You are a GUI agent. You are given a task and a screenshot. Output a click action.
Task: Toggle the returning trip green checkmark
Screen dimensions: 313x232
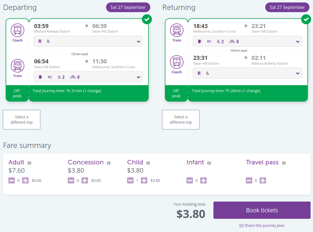click(x=306, y=19)
